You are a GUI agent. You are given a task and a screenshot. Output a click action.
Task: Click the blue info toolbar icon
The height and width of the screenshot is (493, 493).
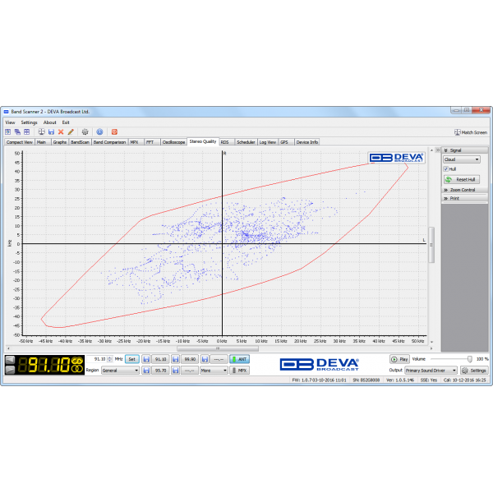99,131
